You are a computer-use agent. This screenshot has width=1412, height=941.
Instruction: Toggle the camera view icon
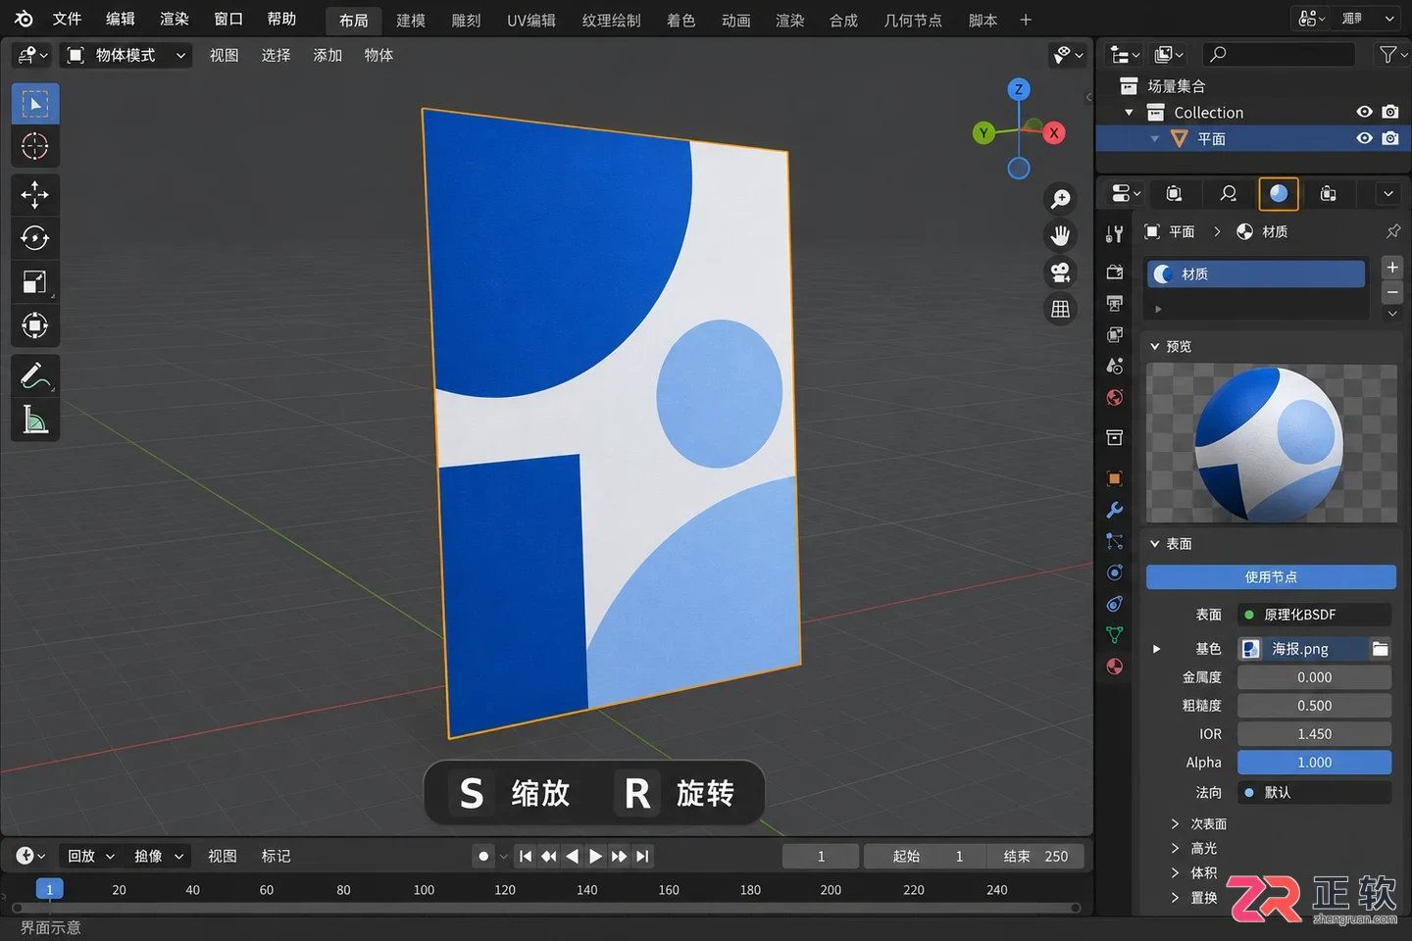coord(1060,272)
